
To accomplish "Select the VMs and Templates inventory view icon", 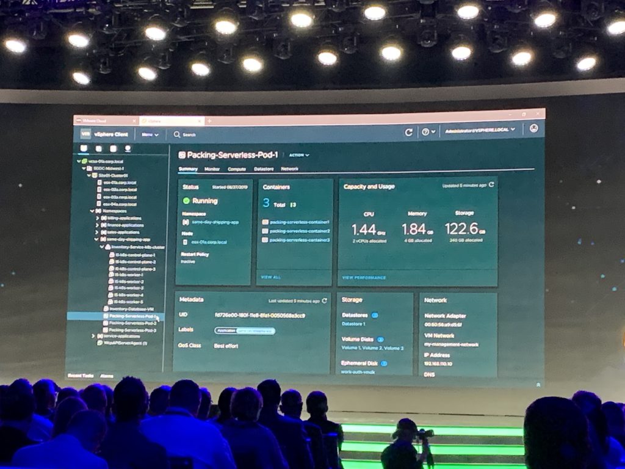I will coord(98,149).
